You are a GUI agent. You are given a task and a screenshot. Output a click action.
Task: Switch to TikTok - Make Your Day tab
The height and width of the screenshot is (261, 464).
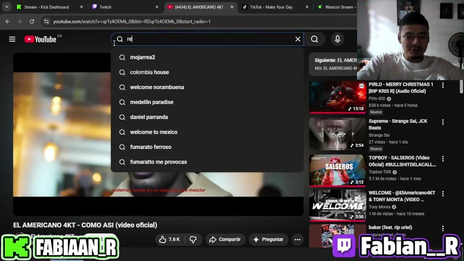[x=271, y=7]
